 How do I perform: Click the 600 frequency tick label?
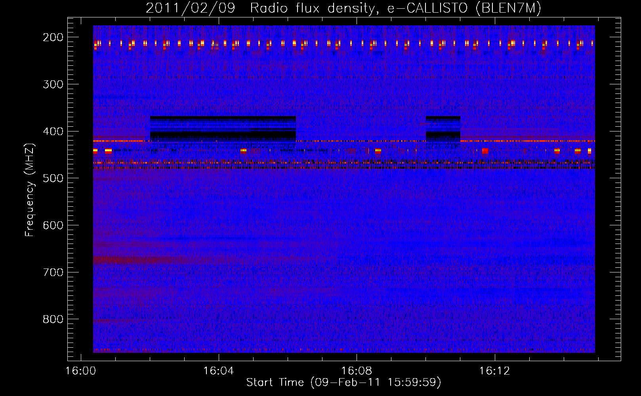(53, 225)
